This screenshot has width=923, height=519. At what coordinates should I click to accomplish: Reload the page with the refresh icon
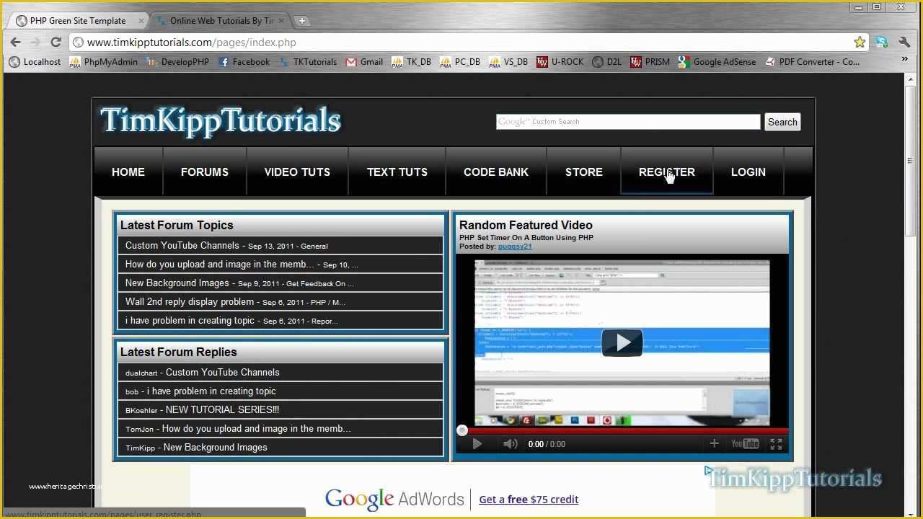[x=56, y=42]
